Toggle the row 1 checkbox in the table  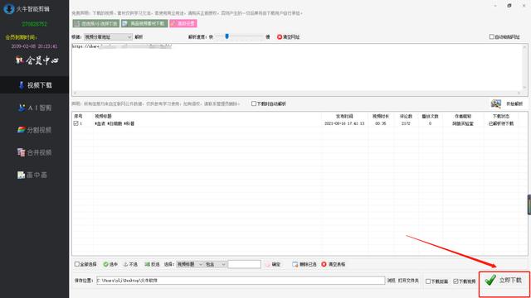[76, 123]
